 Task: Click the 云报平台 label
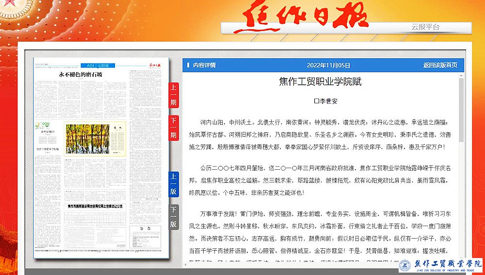(x=425, y=27)
